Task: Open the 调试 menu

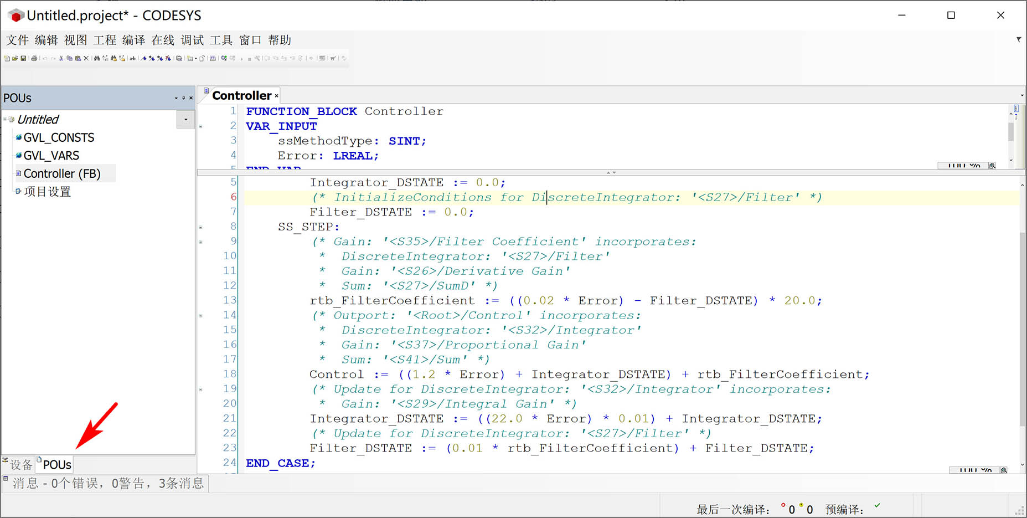Action: coord(193,39)
